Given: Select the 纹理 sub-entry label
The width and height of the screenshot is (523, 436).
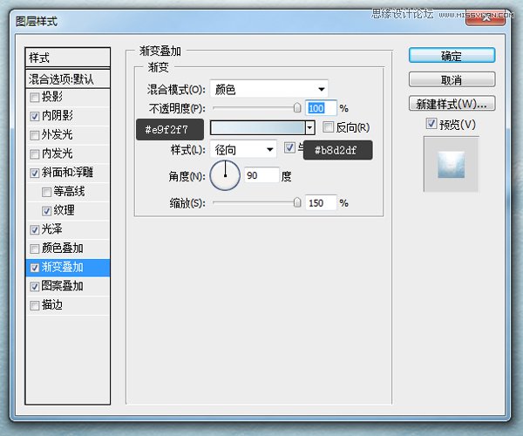Looking at the screenshot, I should tap(64, 210).
